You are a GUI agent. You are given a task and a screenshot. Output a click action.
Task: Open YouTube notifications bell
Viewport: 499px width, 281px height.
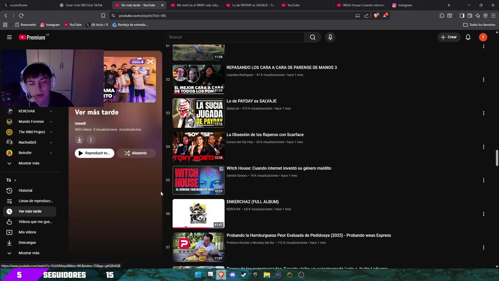pyautogui.click(x=468, y=37)
